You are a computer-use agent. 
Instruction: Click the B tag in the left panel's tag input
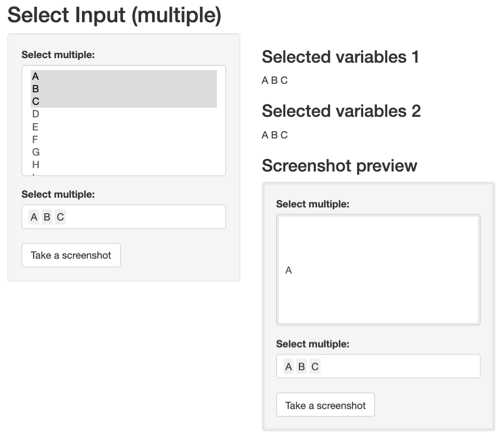tap(47, 217)
